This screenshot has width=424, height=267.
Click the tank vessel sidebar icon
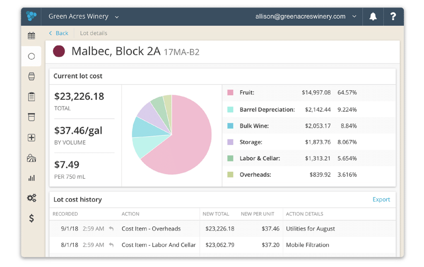[x=31, y=117]
